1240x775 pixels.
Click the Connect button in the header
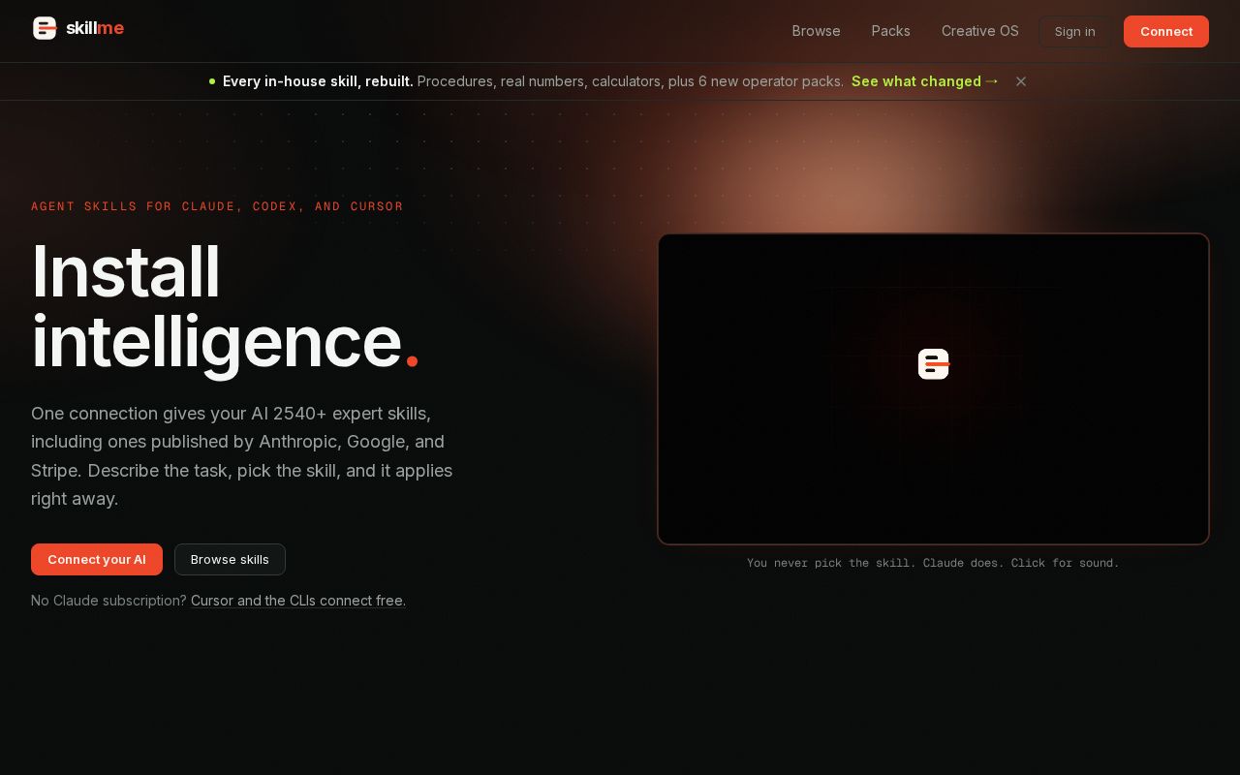[1166, 32]
